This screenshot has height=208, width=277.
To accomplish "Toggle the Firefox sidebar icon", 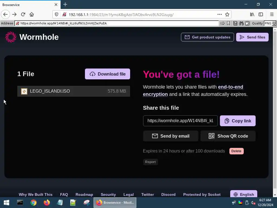I will 261,14.
